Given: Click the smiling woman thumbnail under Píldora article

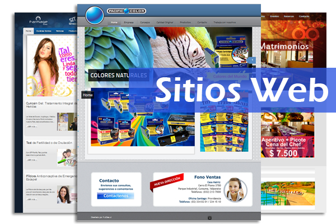Looking at the screenshot, I should pyautogui.click(x=67, y=194).
